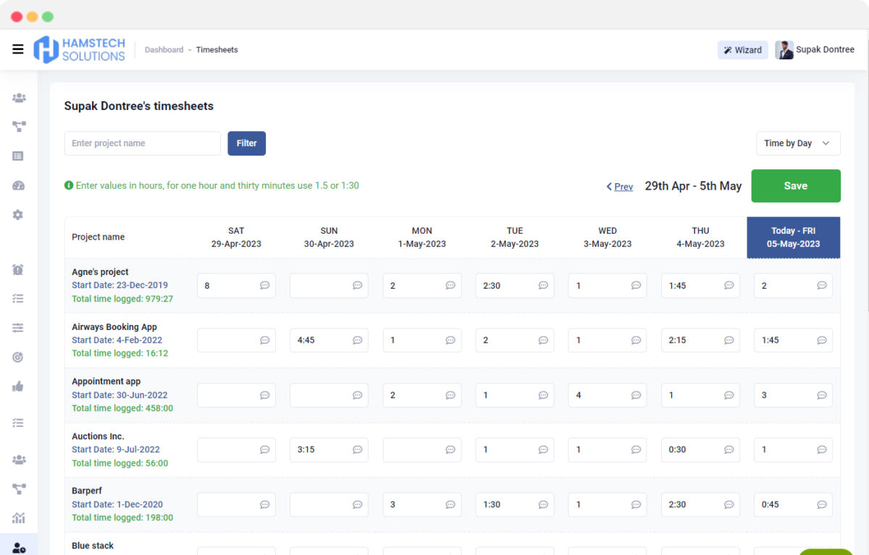This screenshot has width=869, height=555.
Task: Add comment on Barperf Tuesday entry
Action: 543,504
